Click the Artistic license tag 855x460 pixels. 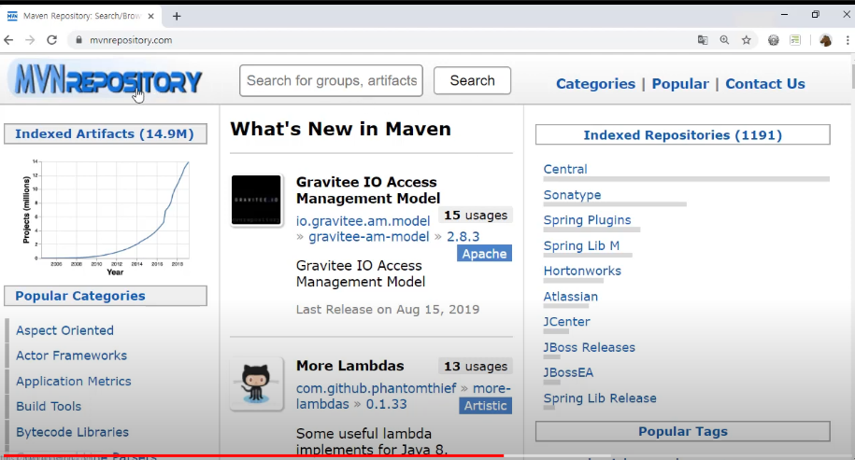[485, 406]
